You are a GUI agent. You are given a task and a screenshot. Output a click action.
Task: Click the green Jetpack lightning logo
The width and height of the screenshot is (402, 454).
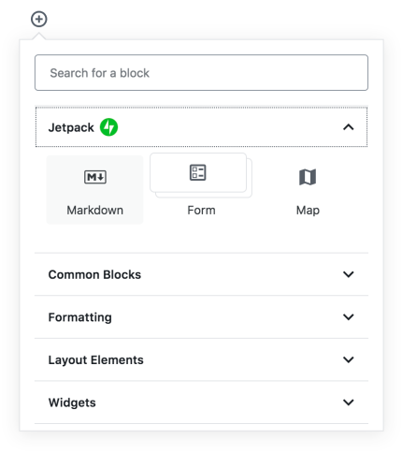pyautogui.click(x=108, y=127)
